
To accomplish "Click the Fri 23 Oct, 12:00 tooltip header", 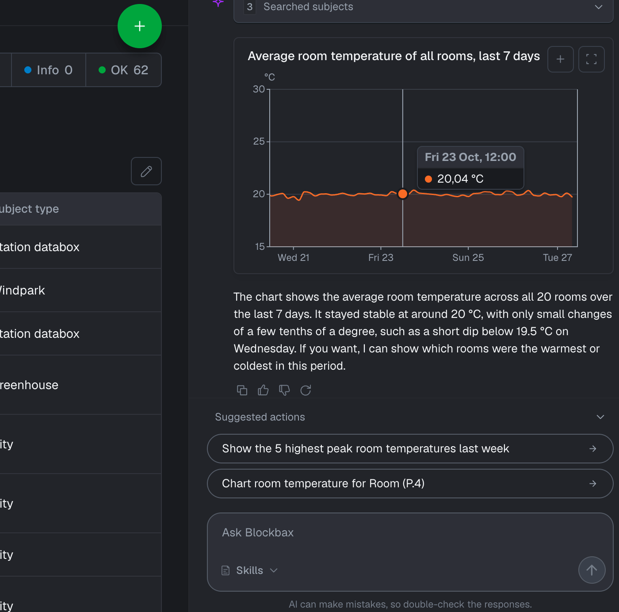I will 470,157.
